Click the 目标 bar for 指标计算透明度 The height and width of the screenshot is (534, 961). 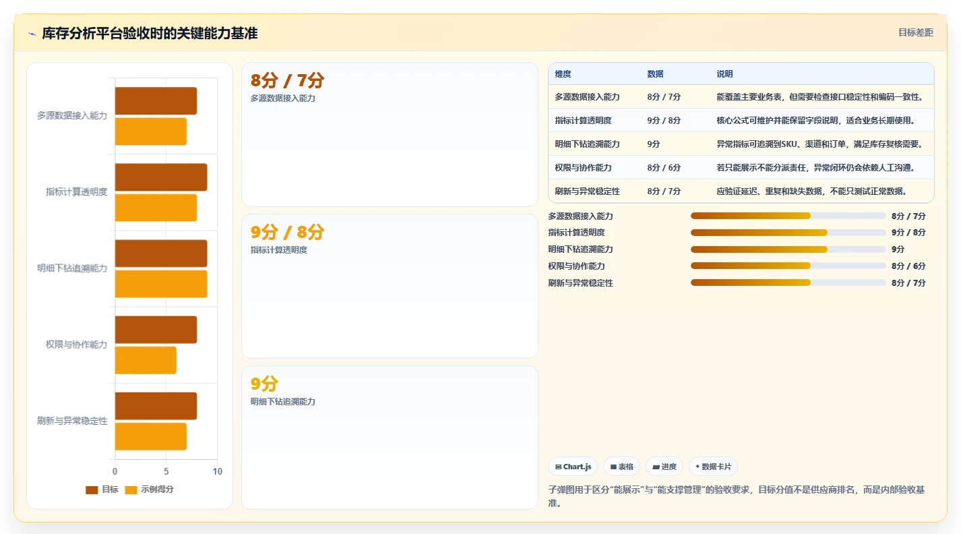pos(161,177)
